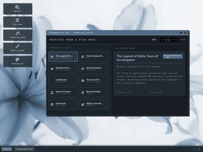Select the cat icon for Night in the Woods
This screenshot has width=203, height=152.
(83, 104)
